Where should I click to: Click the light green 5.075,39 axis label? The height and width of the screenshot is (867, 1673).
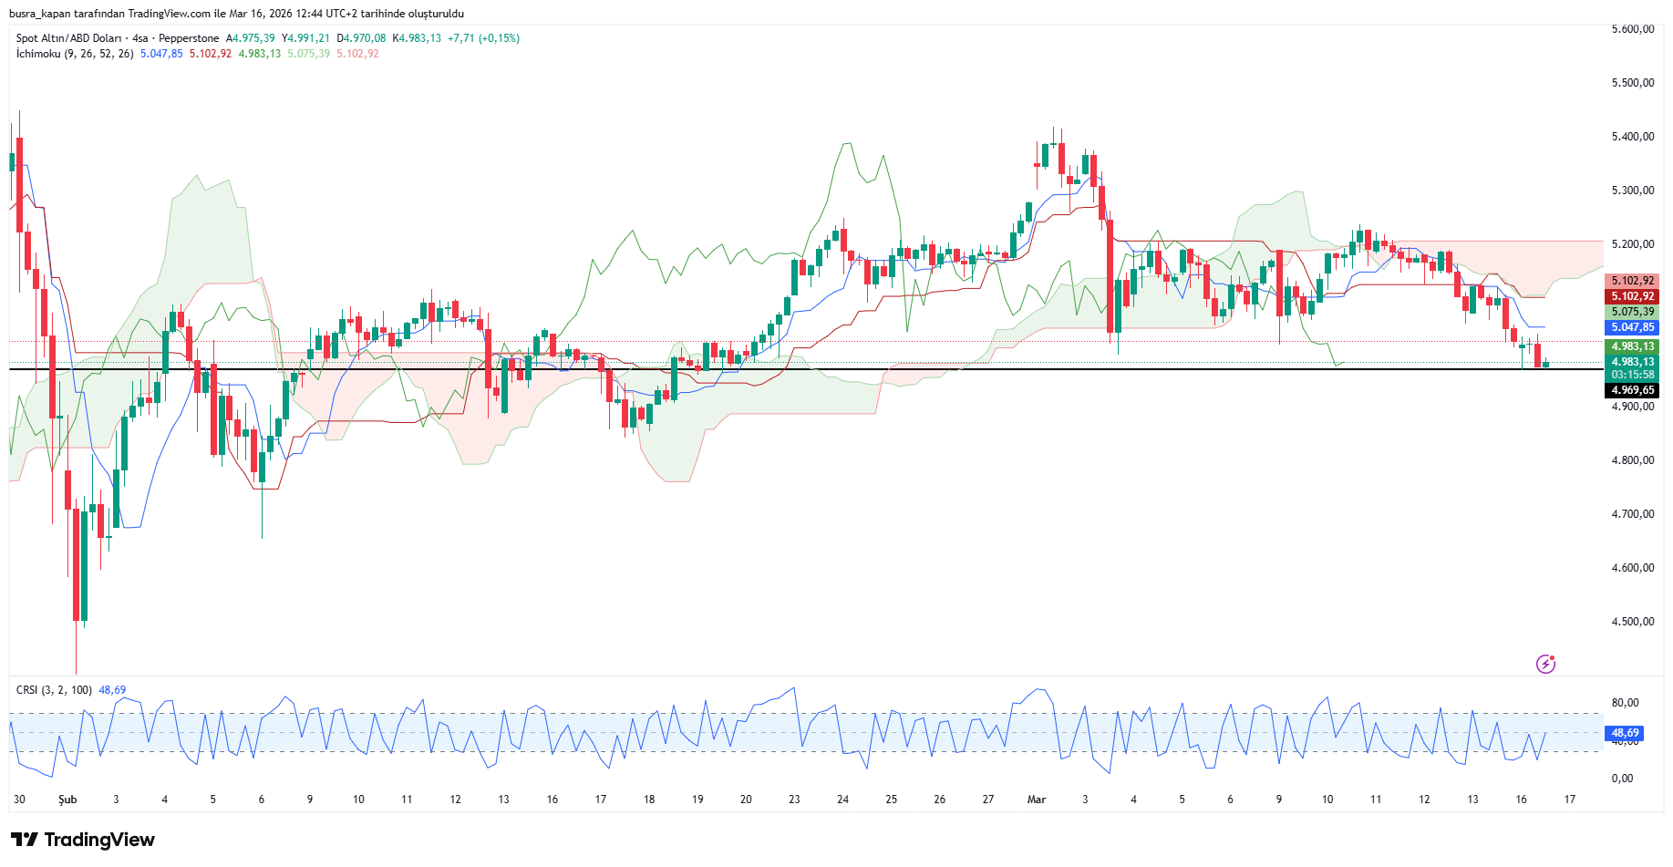coord(1631,312)
